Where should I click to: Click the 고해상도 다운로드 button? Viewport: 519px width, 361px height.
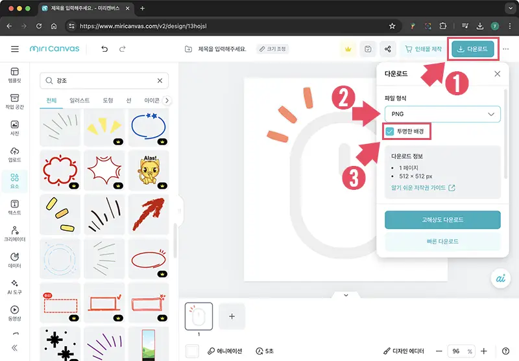(442, 219)
